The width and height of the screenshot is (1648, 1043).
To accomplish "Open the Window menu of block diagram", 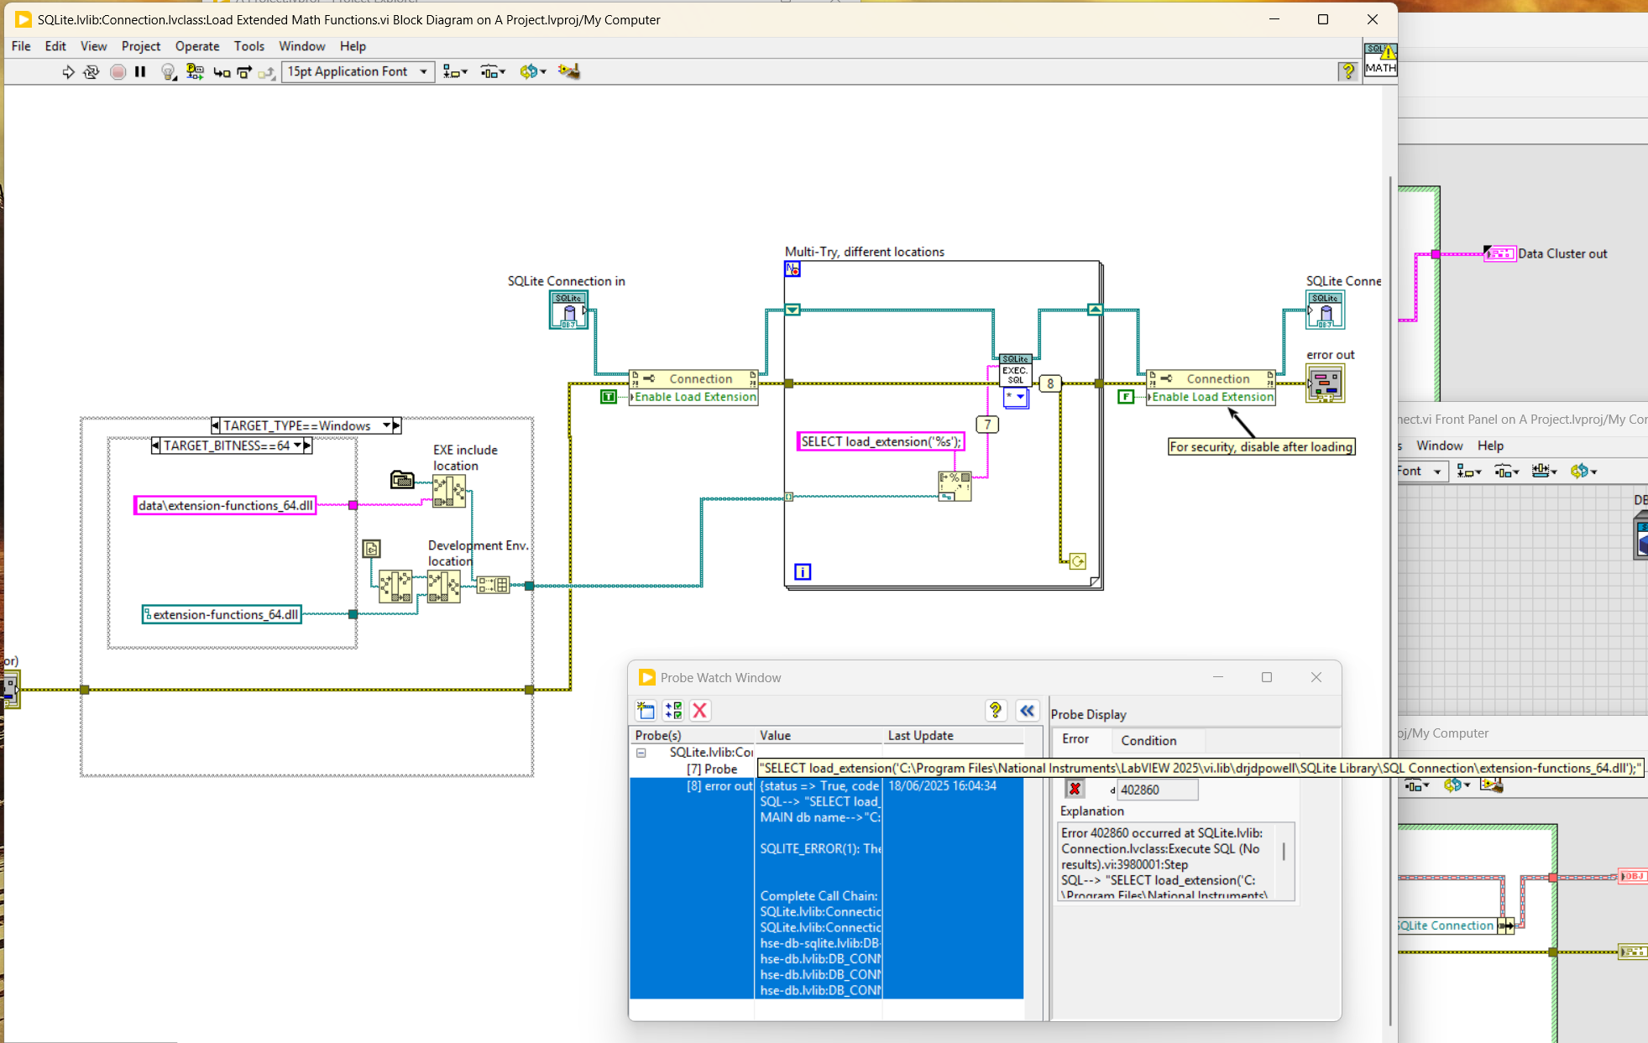I will click(301, 46).
